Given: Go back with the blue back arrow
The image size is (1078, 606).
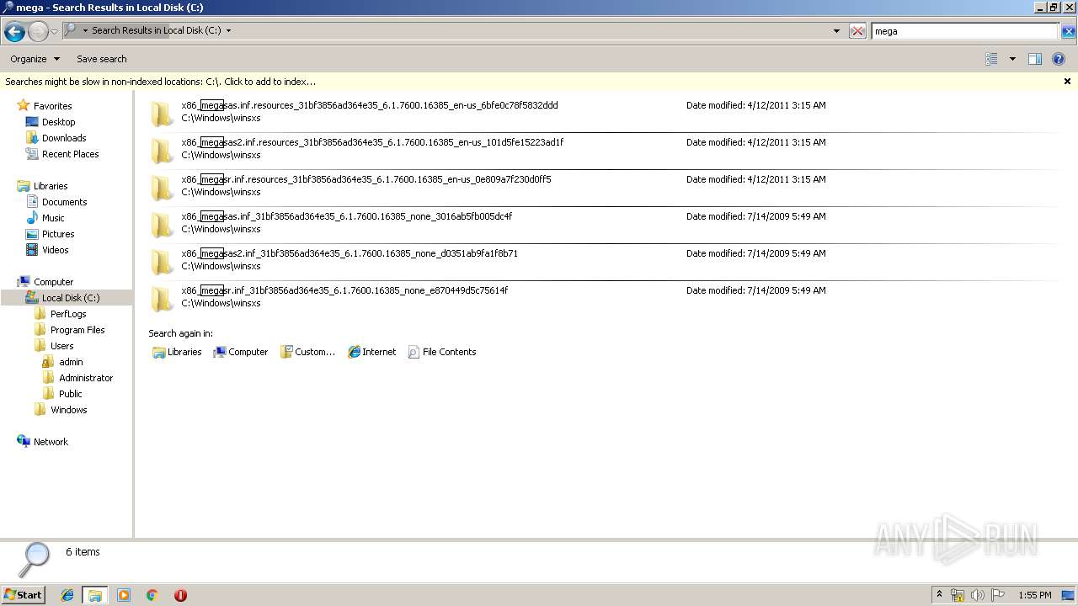Looking at the screenshot, I should coord(14,32).
